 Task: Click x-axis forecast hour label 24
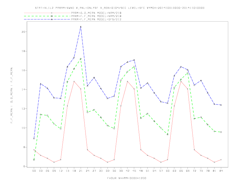coord(87,171)
